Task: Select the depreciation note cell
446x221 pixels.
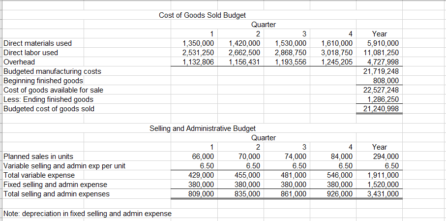Action: [88, 214]
